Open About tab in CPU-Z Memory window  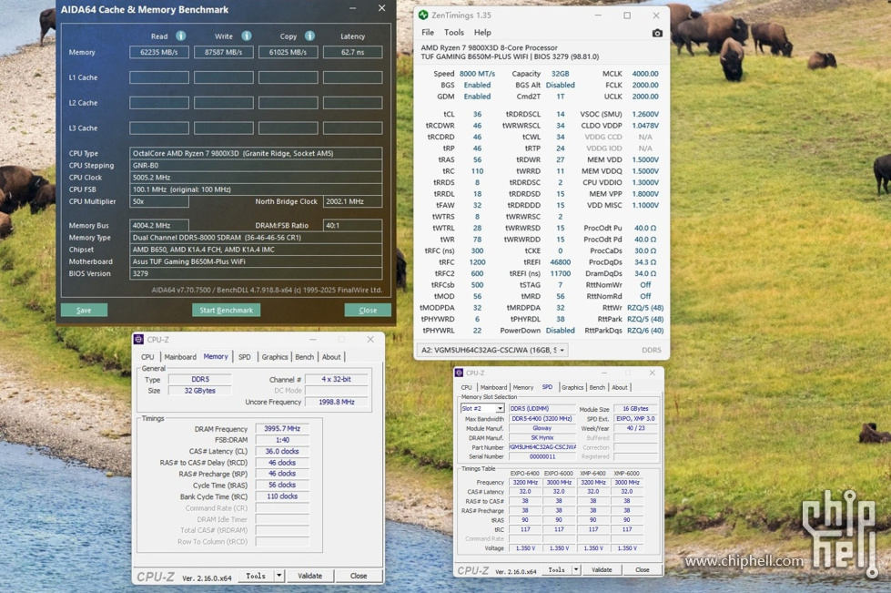point(331,357)
